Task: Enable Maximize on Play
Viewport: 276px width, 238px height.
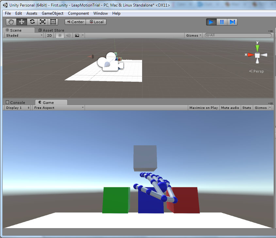Action: 203,108
